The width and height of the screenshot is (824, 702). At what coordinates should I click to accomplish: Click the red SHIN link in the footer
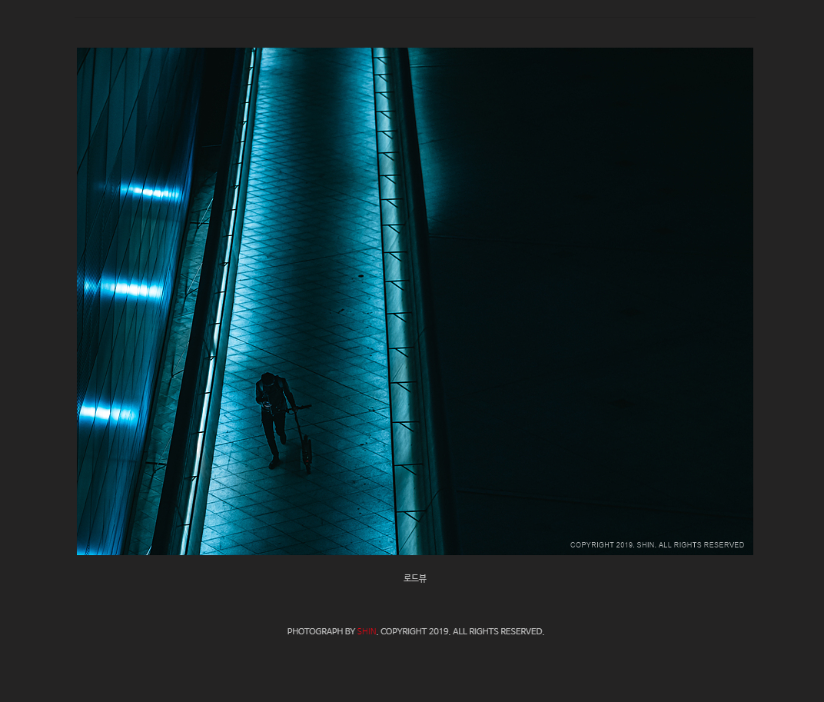367,631
